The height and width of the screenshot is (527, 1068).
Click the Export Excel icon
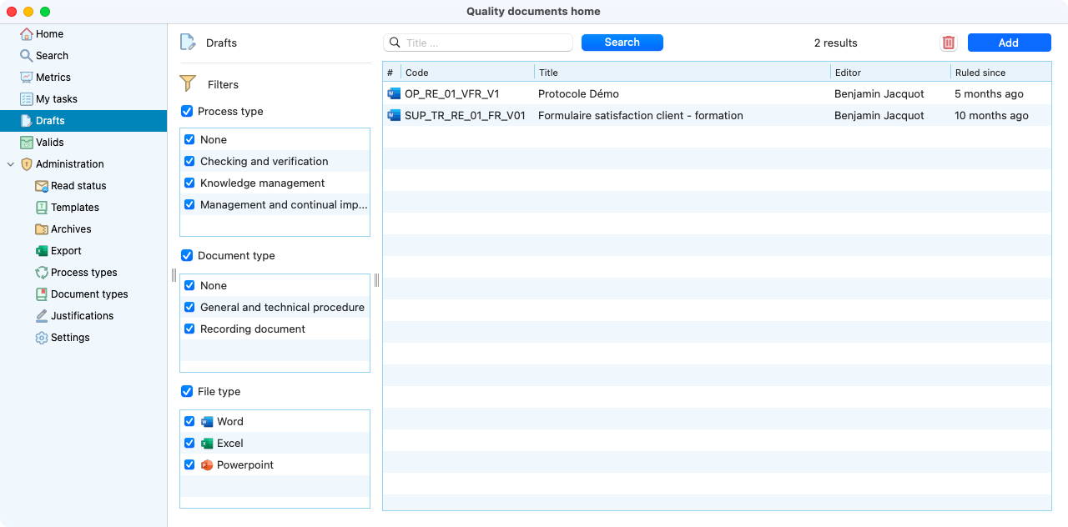[x=42, y=251]
